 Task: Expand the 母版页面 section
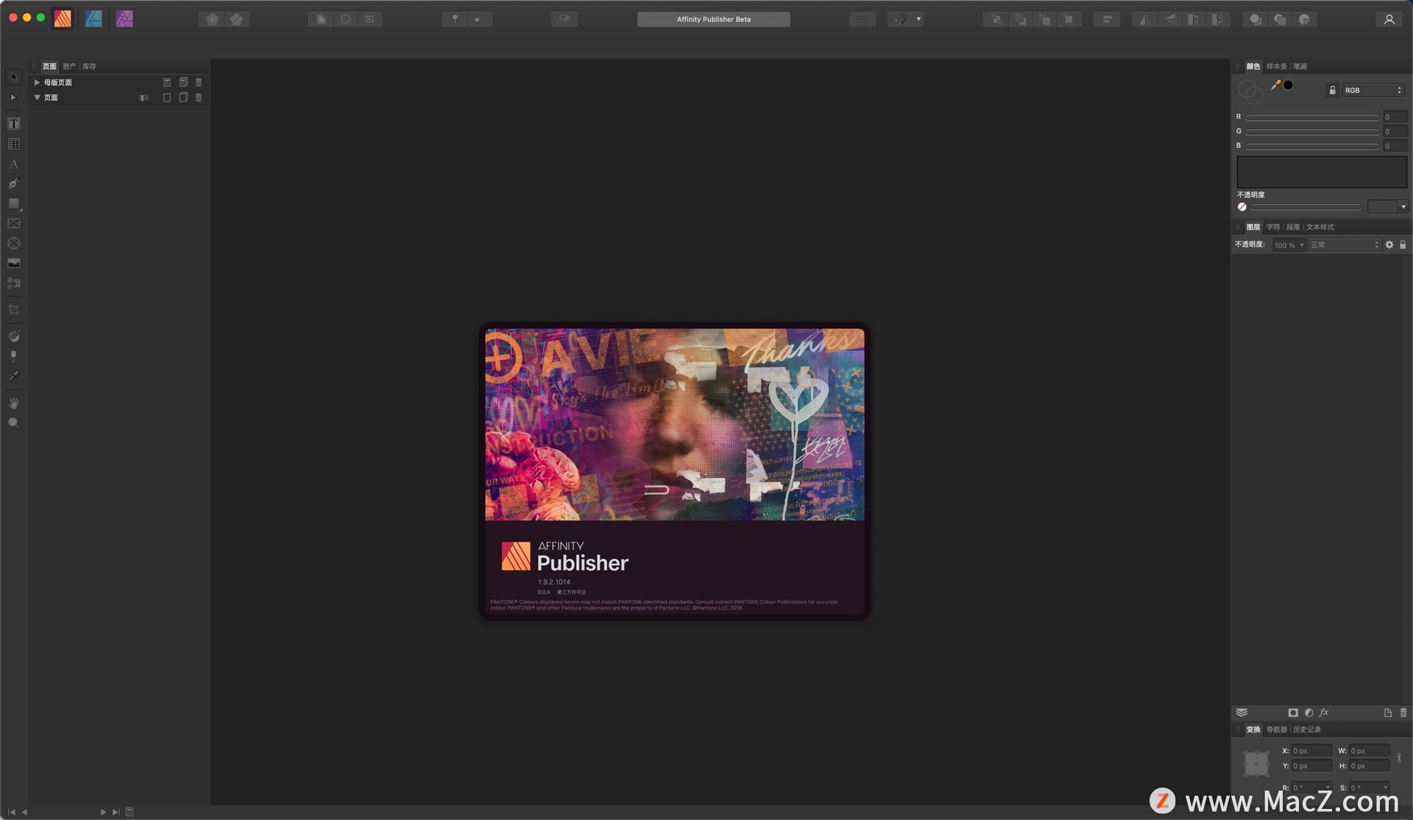37,82
